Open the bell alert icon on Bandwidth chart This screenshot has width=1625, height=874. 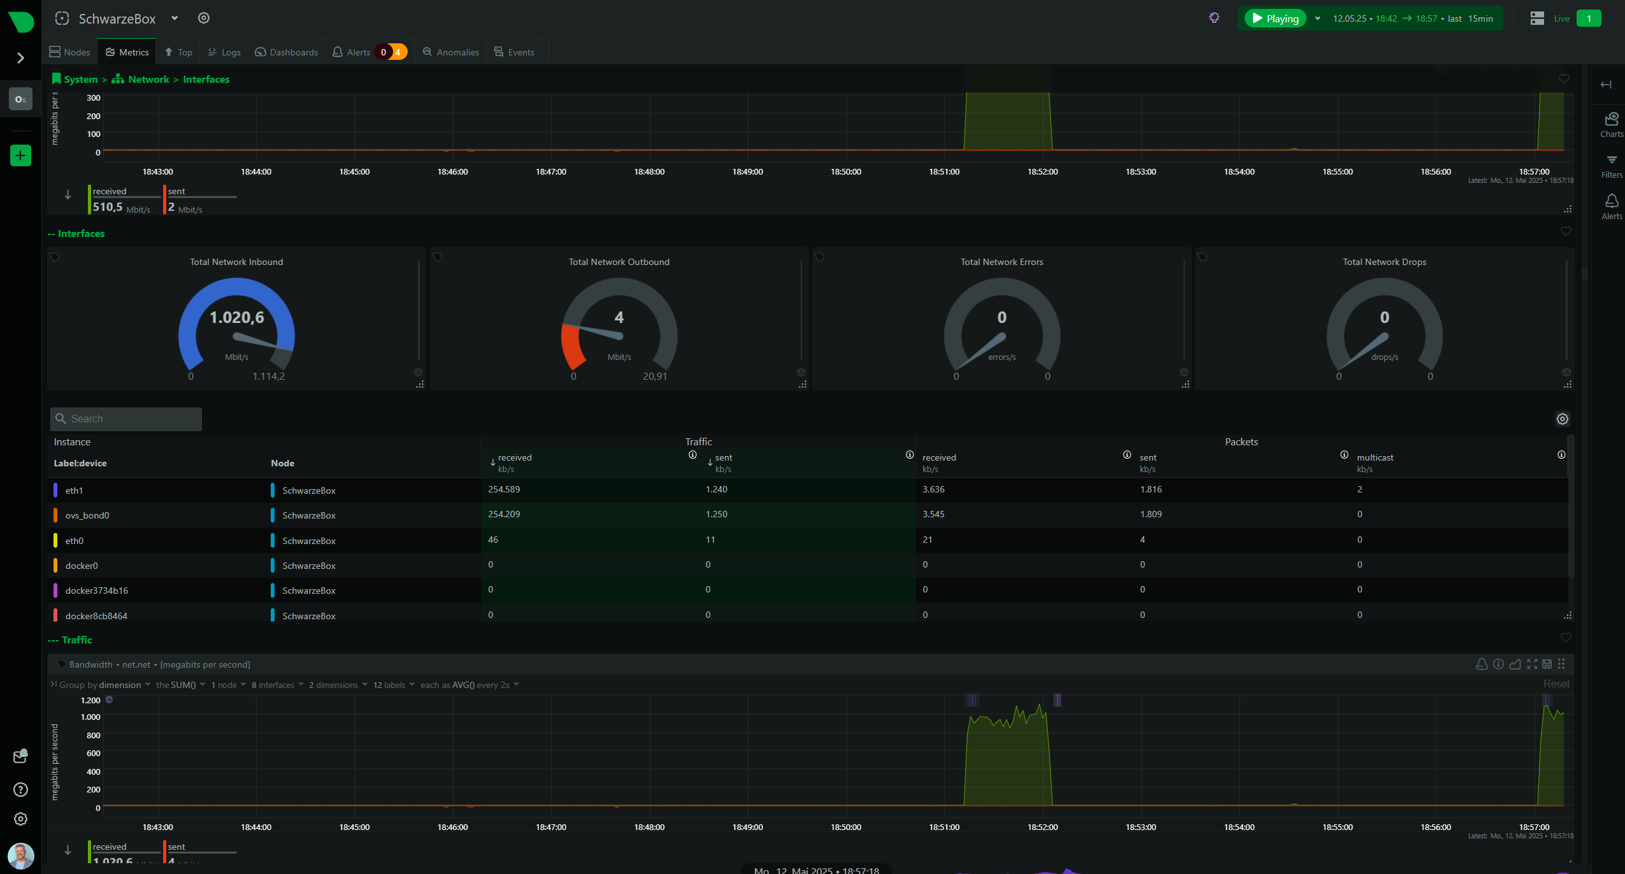(1482, 664)
